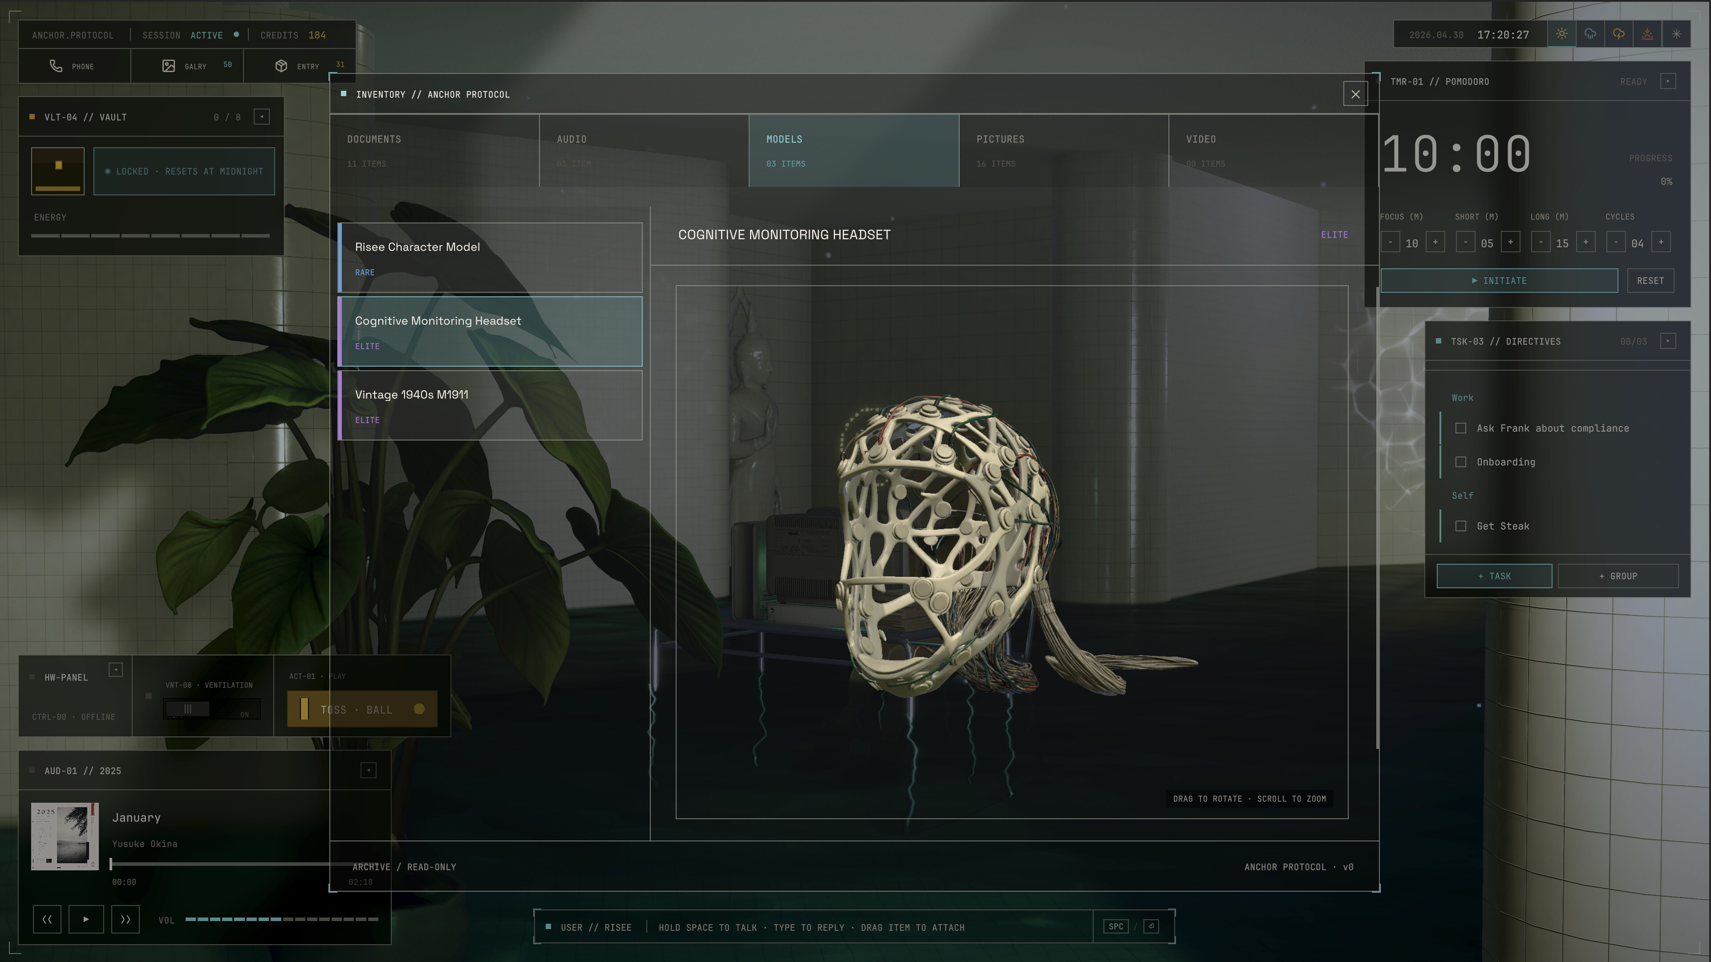This screenshot has width=1711, height=962.
Task: Click the January album cover thumbnail
Action: click(65, 836)
